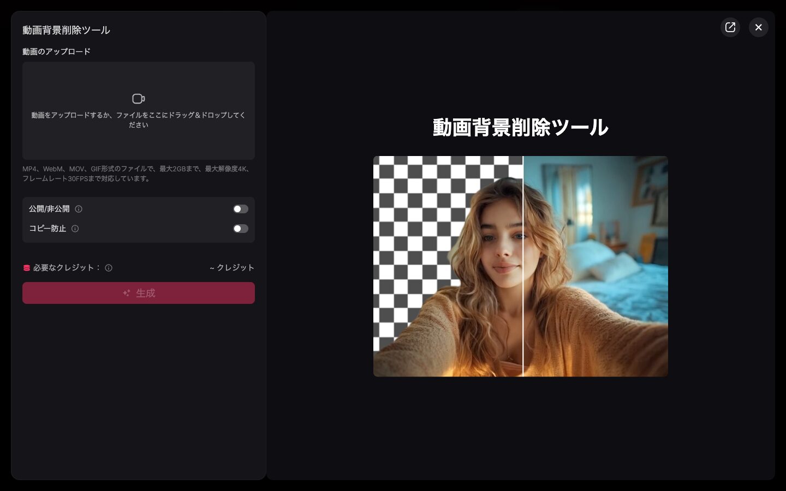Click the large 動画背景削除ツール heading
Image resolution: width=786 pixels, height=491 pixels.
[x=521, y=127]
